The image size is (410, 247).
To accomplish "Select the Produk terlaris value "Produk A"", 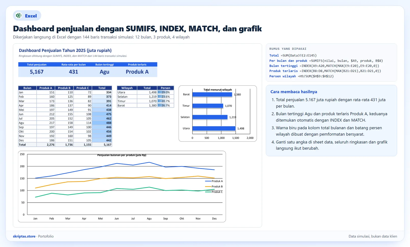I will pyautogui.click(x=137, y=72).
